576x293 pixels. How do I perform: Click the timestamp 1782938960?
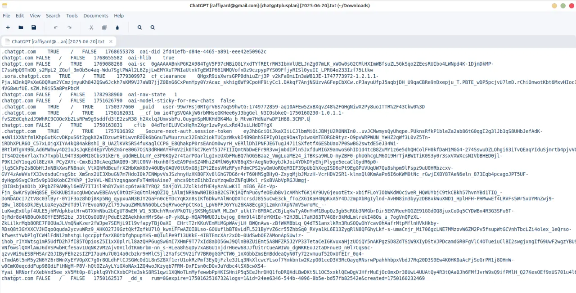click(x=108, y=95)
